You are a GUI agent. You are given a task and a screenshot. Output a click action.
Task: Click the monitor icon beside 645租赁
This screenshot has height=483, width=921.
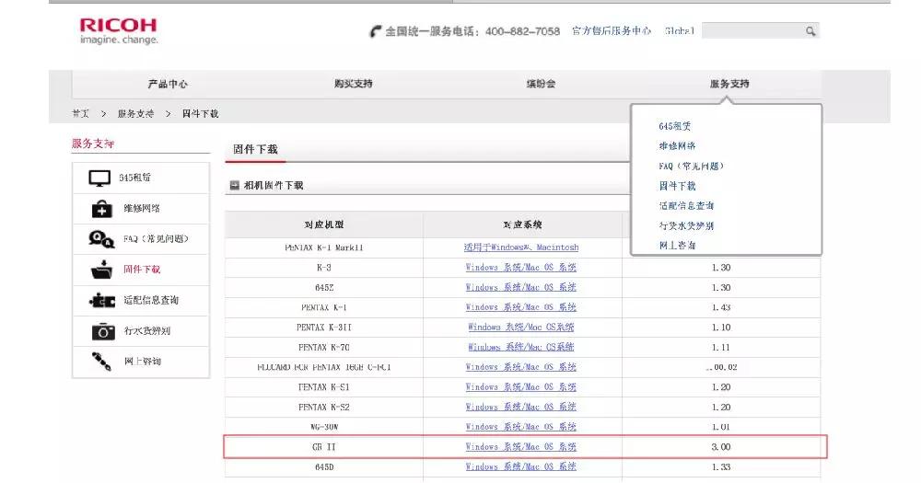99,178
